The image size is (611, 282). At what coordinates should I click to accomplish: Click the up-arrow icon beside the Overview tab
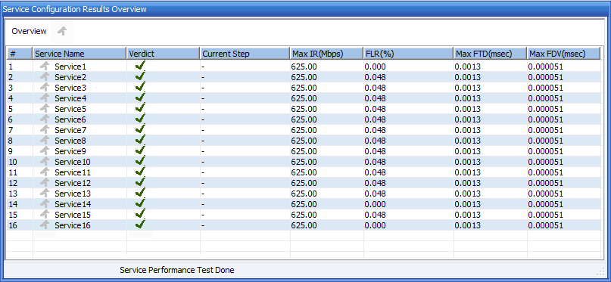tap(62, 32)
